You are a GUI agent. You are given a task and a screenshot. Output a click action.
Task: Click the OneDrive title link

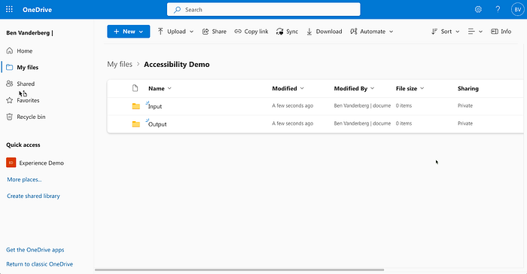37,10
